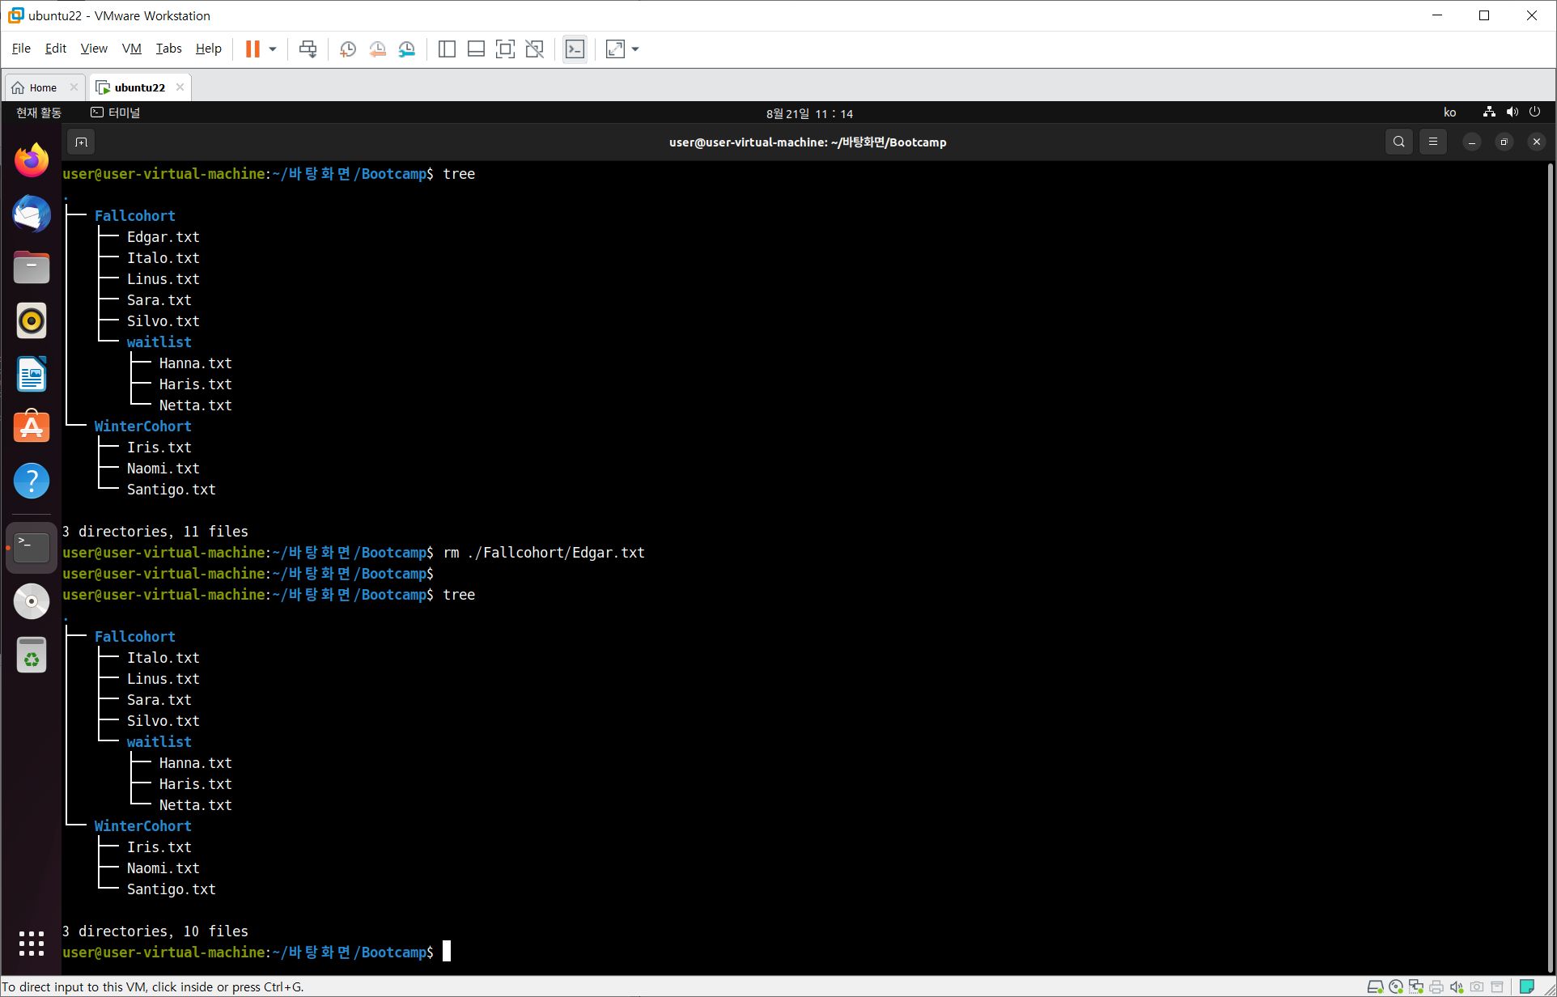The width and height of the screenshot is (1557, 997).
Task: Click the 현재 활동 activities button
Action: [x=39, y=112]
